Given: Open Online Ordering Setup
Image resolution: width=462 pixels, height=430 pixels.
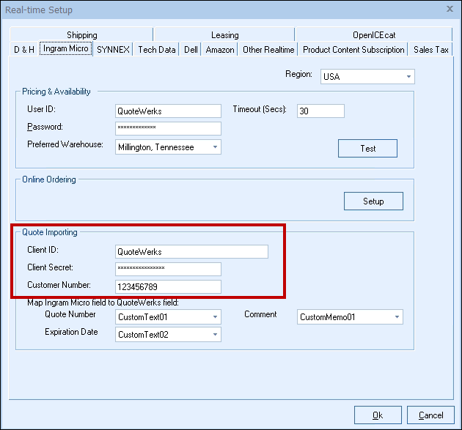Looking at the screenshot, I should (373, 201).
